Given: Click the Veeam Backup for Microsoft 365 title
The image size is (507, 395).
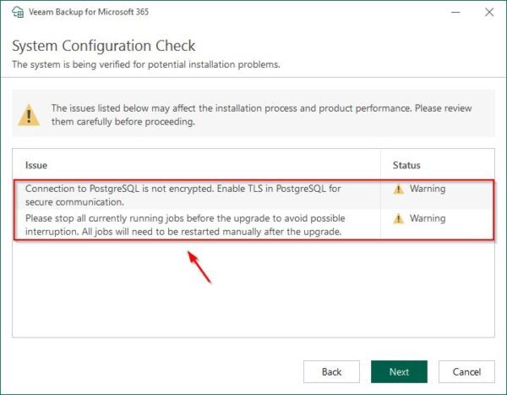Looking at the screenshot, I should (x=89, y=12).
